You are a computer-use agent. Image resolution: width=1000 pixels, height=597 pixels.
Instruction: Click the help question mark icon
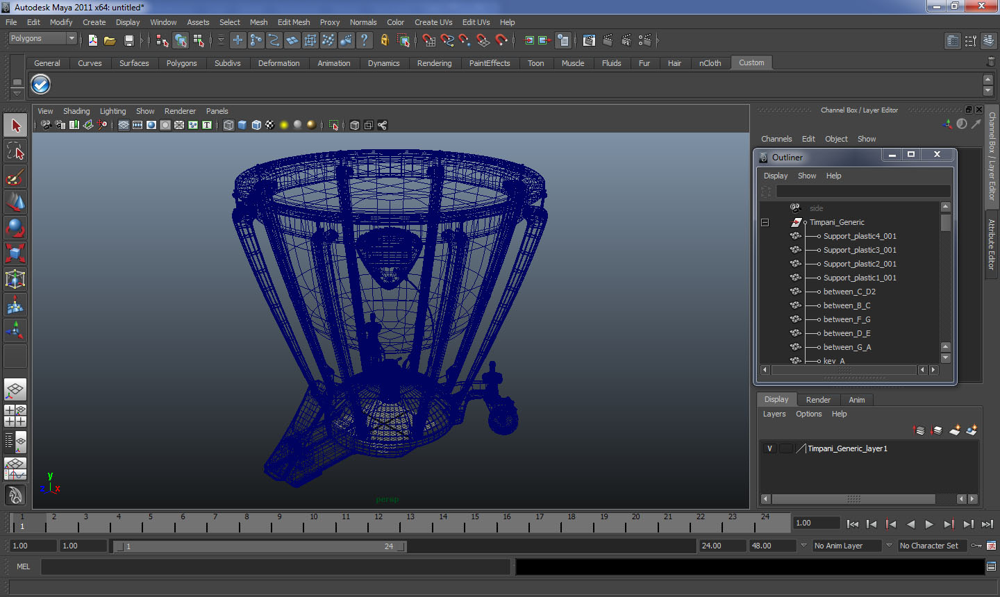click(365, 40)
